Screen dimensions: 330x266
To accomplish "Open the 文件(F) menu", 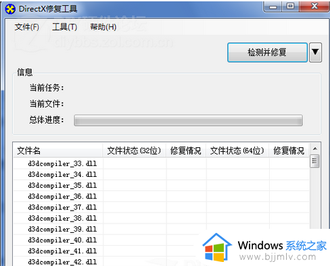I will point(27,27).
